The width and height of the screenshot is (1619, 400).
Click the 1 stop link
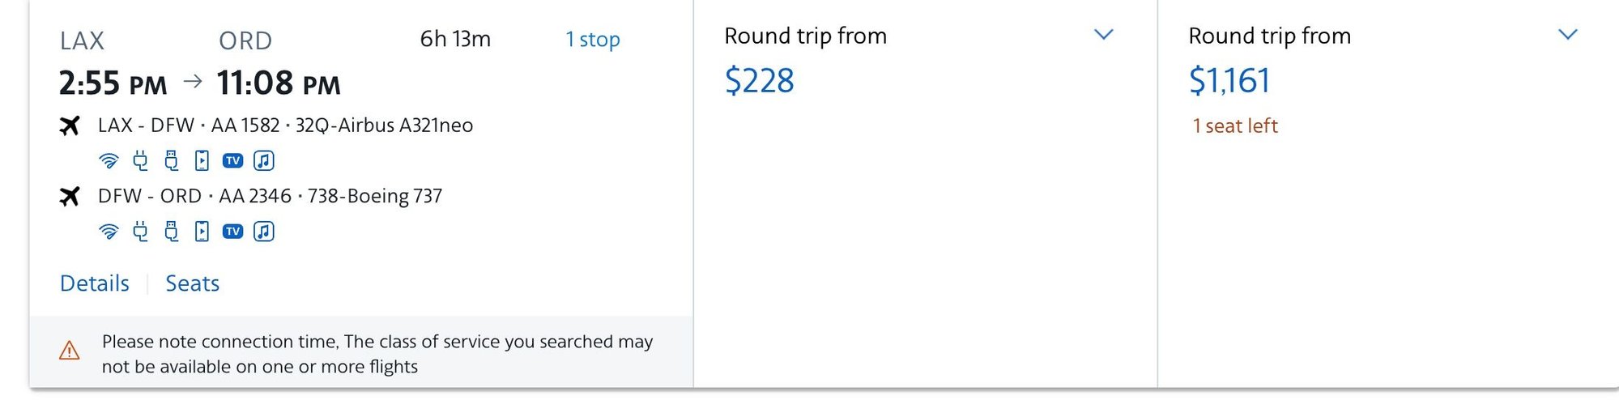point(592,39)
